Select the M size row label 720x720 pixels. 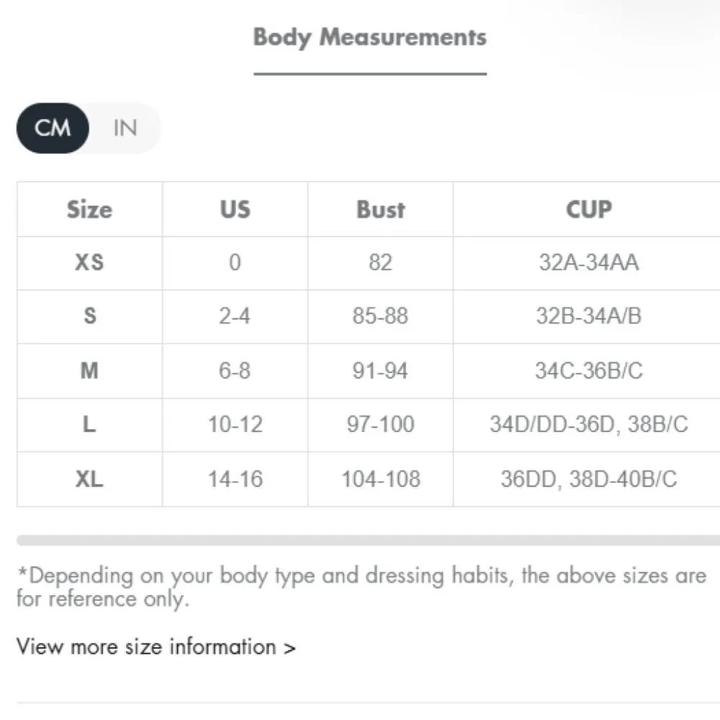(89, 371)
